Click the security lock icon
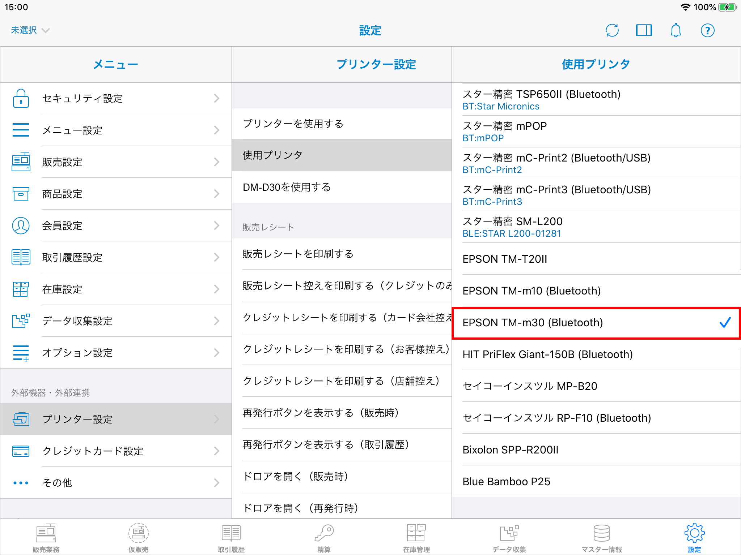 tap(21, 98)
